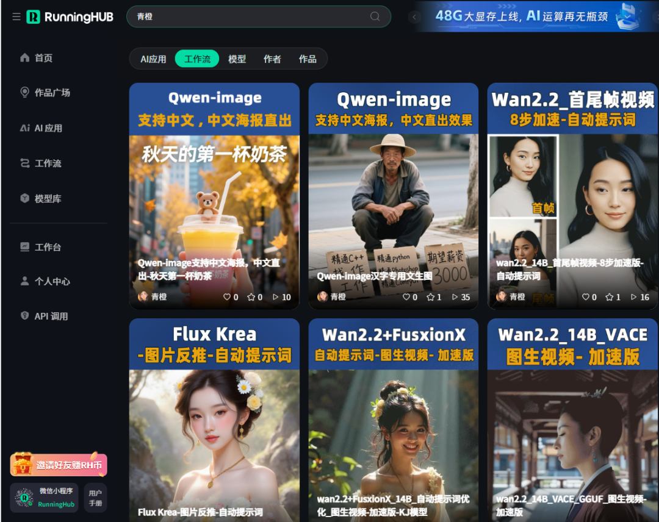The width and height of the screenshot is (659, 522).
Task: Click title Qwen-image支持中文海报，中文直出
Action: (209, 269)
